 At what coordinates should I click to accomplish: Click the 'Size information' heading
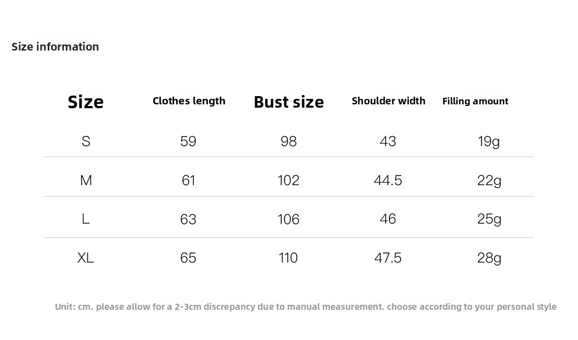(55, 47)
